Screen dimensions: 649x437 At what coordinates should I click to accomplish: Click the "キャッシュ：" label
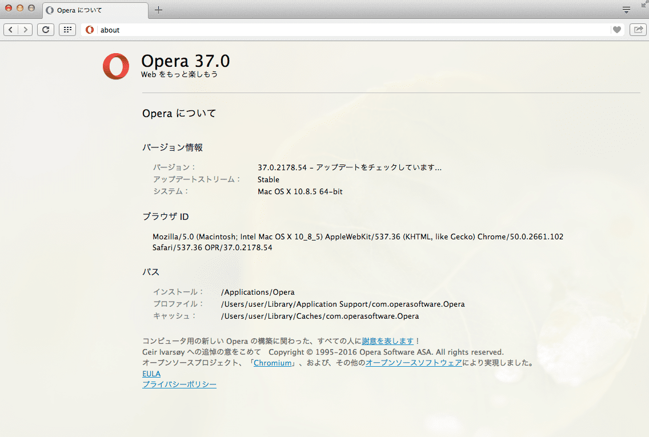coord(174,316)
